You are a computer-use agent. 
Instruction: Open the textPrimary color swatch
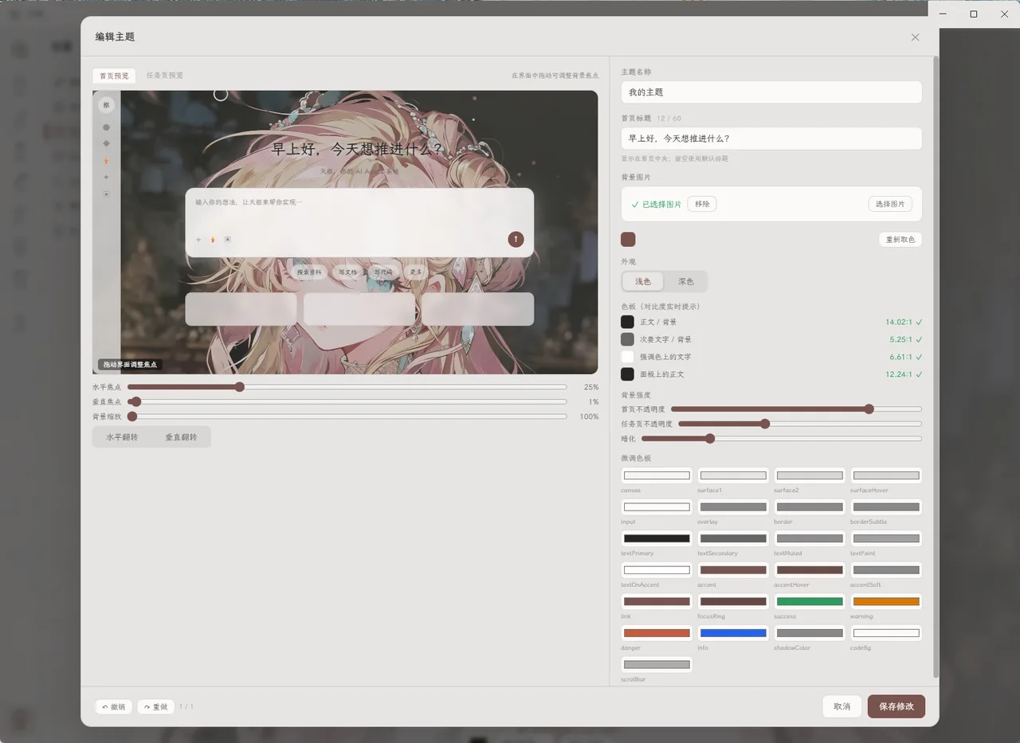(657, 538)
